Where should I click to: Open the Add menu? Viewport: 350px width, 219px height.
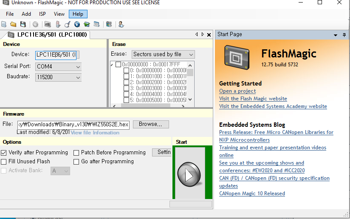[x=26, y=14]
